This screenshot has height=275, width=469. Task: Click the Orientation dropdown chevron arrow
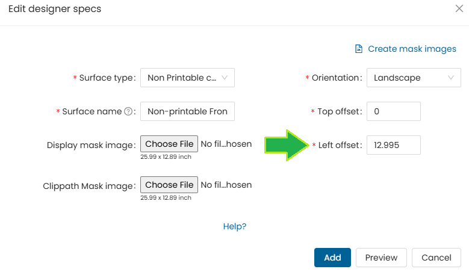451,78
